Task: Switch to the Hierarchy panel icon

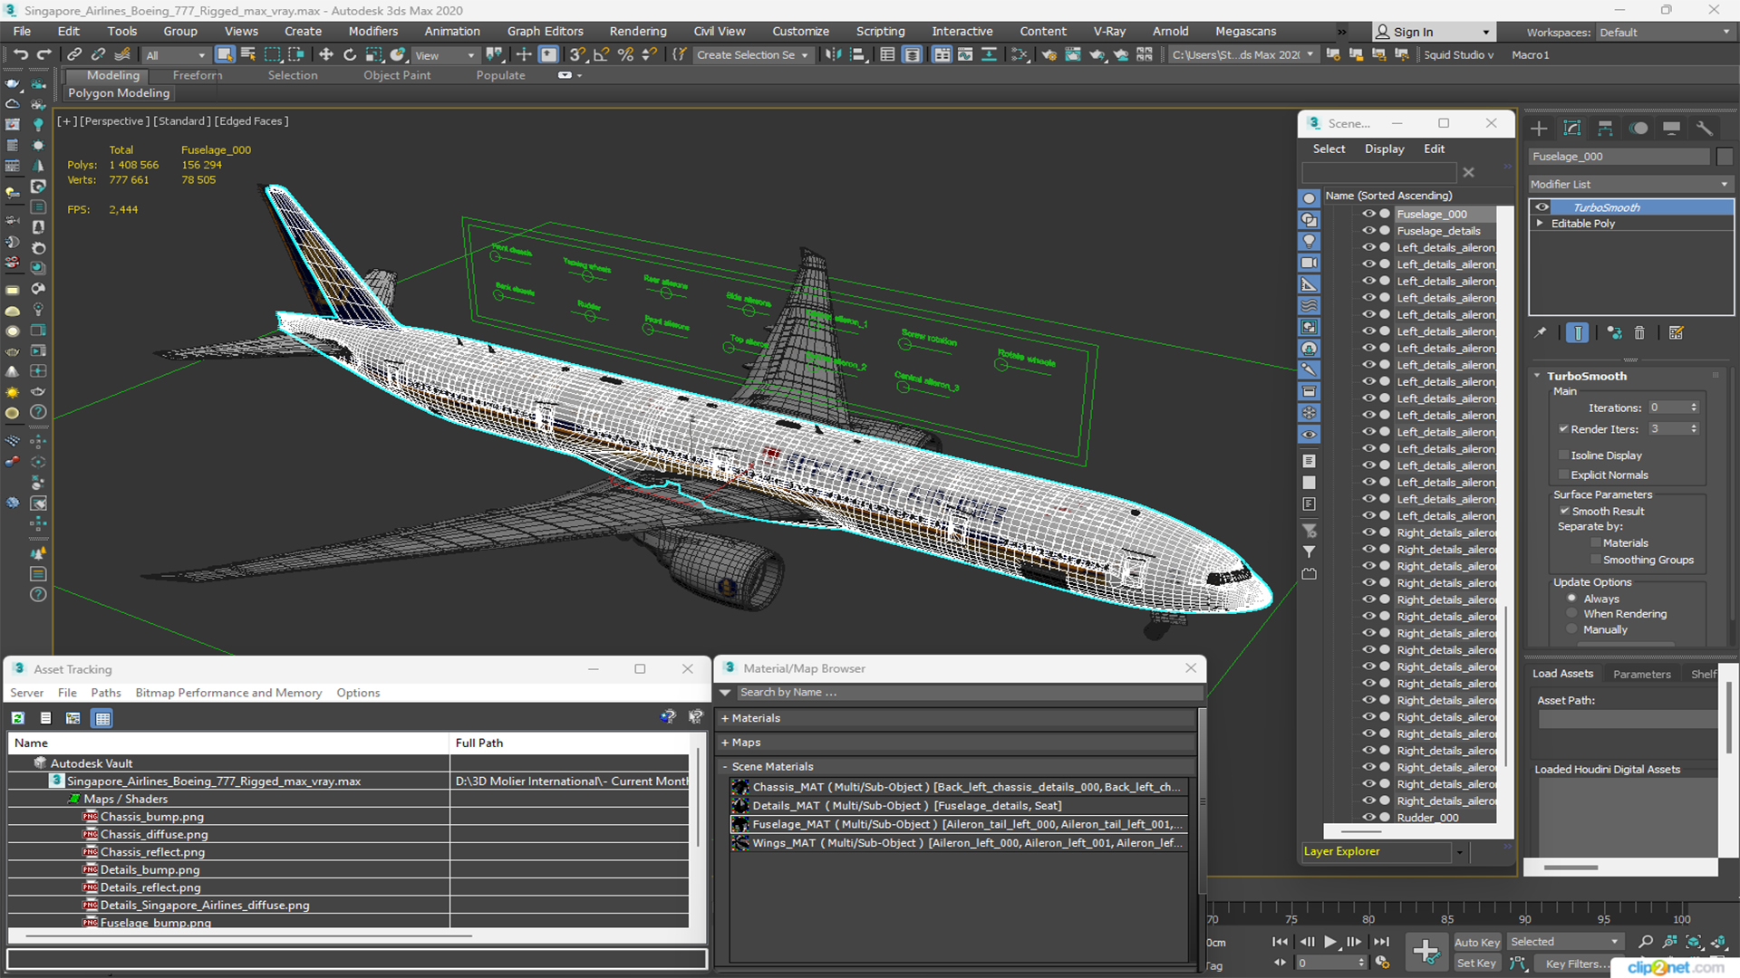Action: pyautogui.click(x=1605, y=129)
